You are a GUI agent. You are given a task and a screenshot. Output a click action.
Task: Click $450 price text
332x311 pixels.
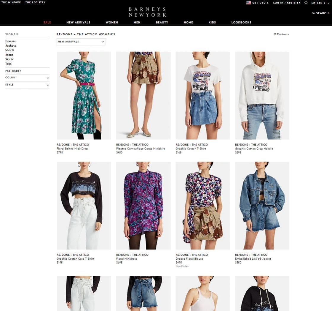(119, 152)
